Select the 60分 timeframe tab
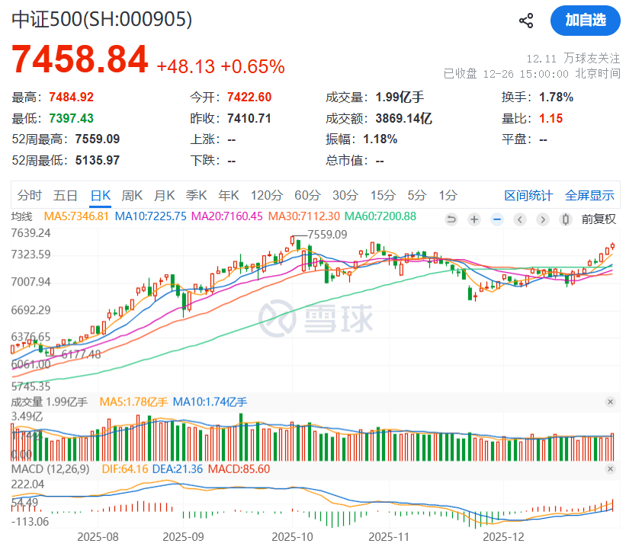Image resolution: width=626 pixels, height=547 pixels. pos(307,195)
